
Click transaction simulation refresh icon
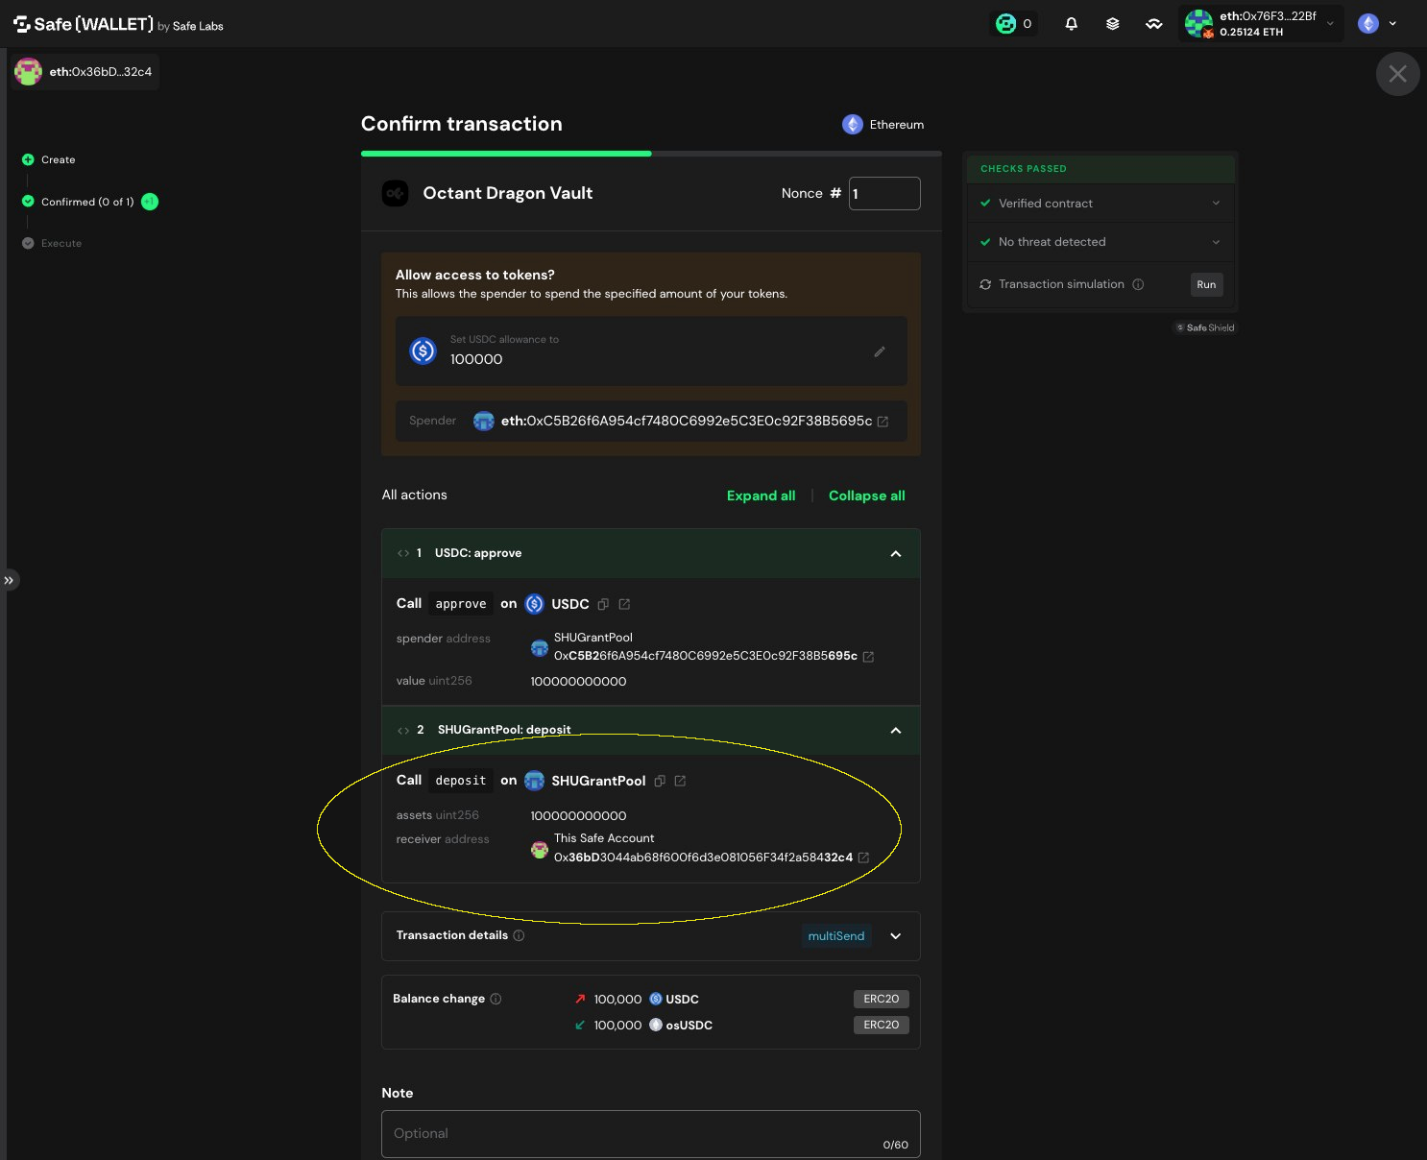(985, 284)
